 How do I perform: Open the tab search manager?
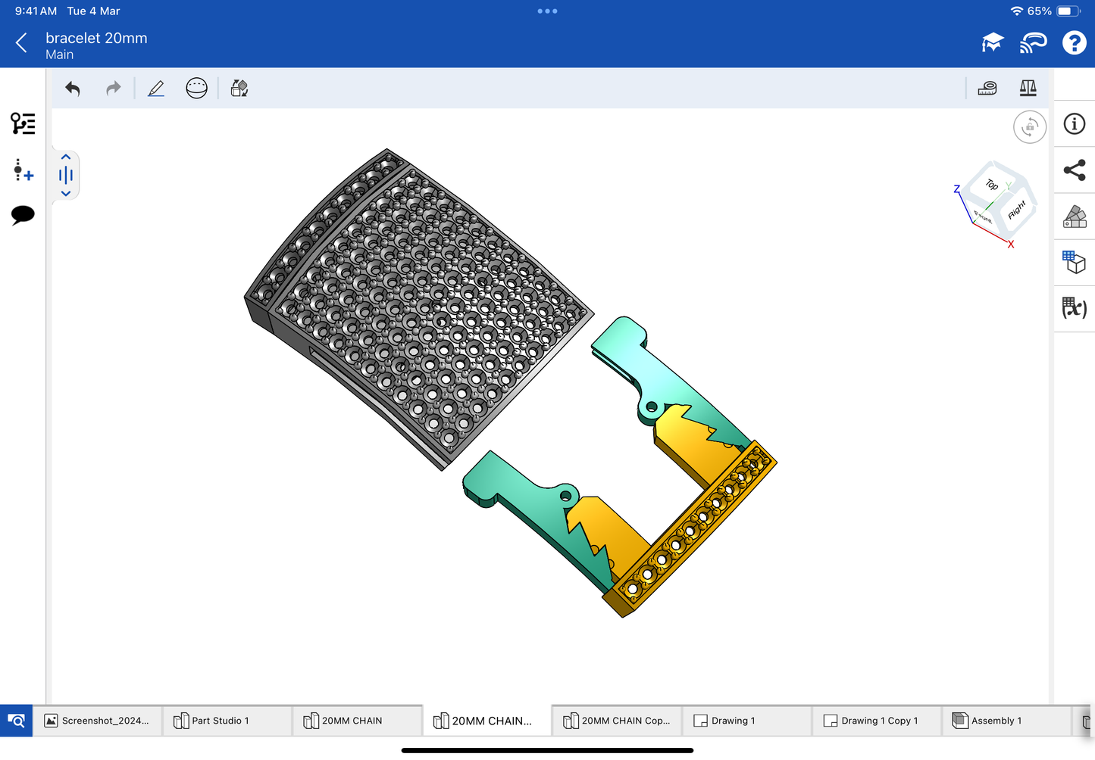pyautogui.click(x=16, y=721)
